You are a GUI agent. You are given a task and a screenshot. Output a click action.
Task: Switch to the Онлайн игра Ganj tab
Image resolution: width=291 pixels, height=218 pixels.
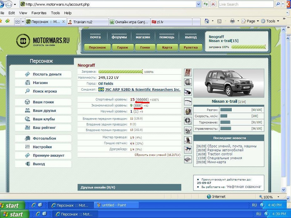coord(129,22)
